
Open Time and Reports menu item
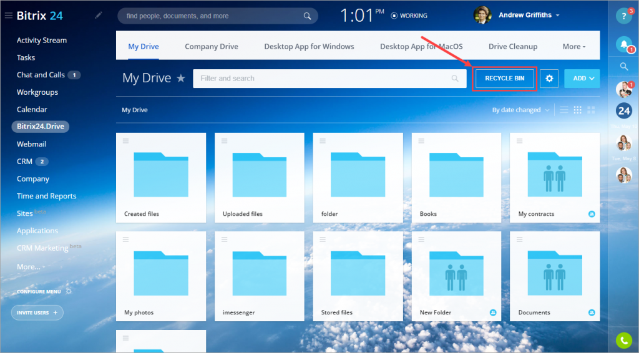tap(46, 196)
